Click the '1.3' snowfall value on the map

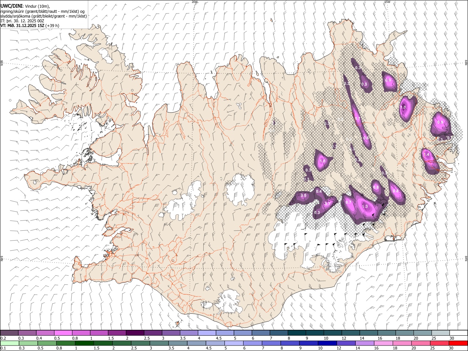point(365,206)
